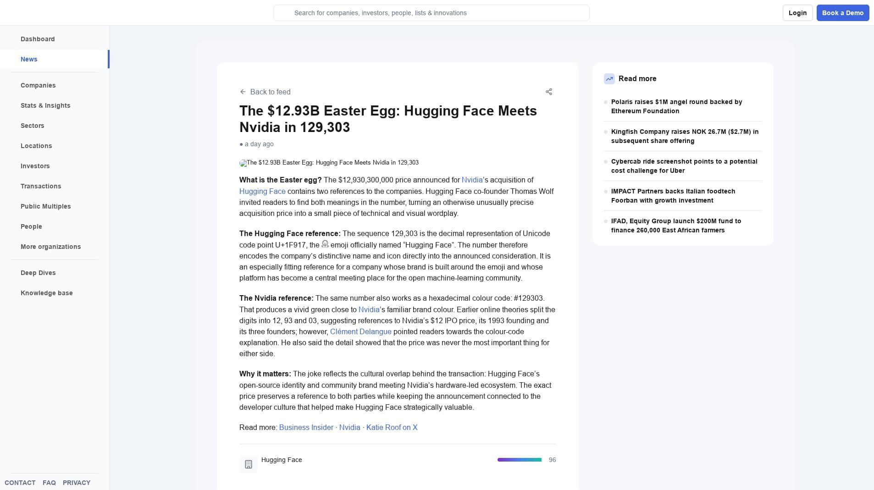
Task: Click the Hugging Face score progress bar
Action: (519, 460)
